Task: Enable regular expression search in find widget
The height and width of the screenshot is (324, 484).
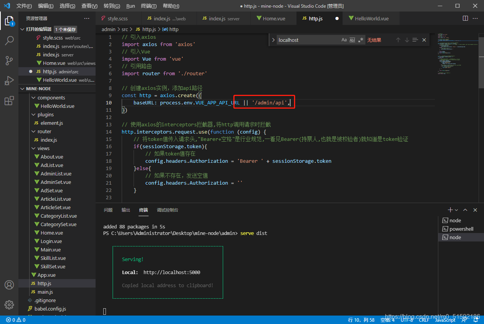Action: click(x=361, y=40)
